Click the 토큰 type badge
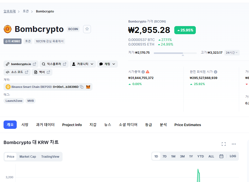The height and width of the screenshot is (182, 249). tap(28, 41)
